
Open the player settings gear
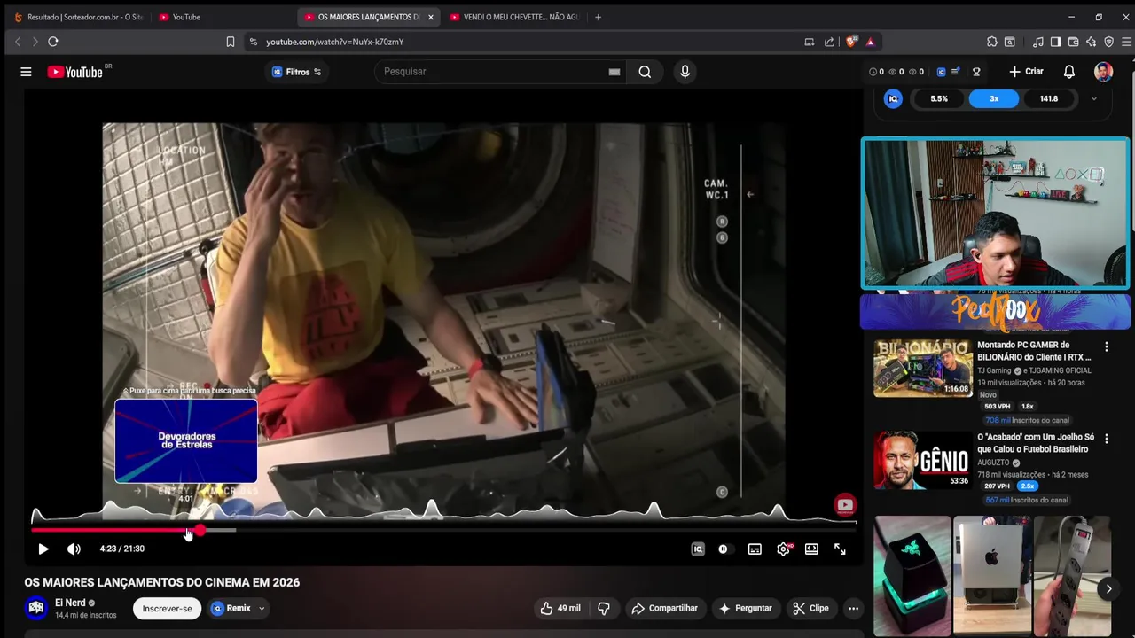click(783, 549)
